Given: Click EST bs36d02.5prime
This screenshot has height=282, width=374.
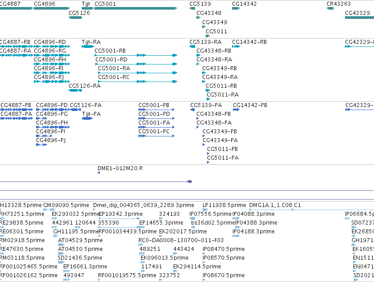Looking at the screenshot, I should [x=213, y=223].
